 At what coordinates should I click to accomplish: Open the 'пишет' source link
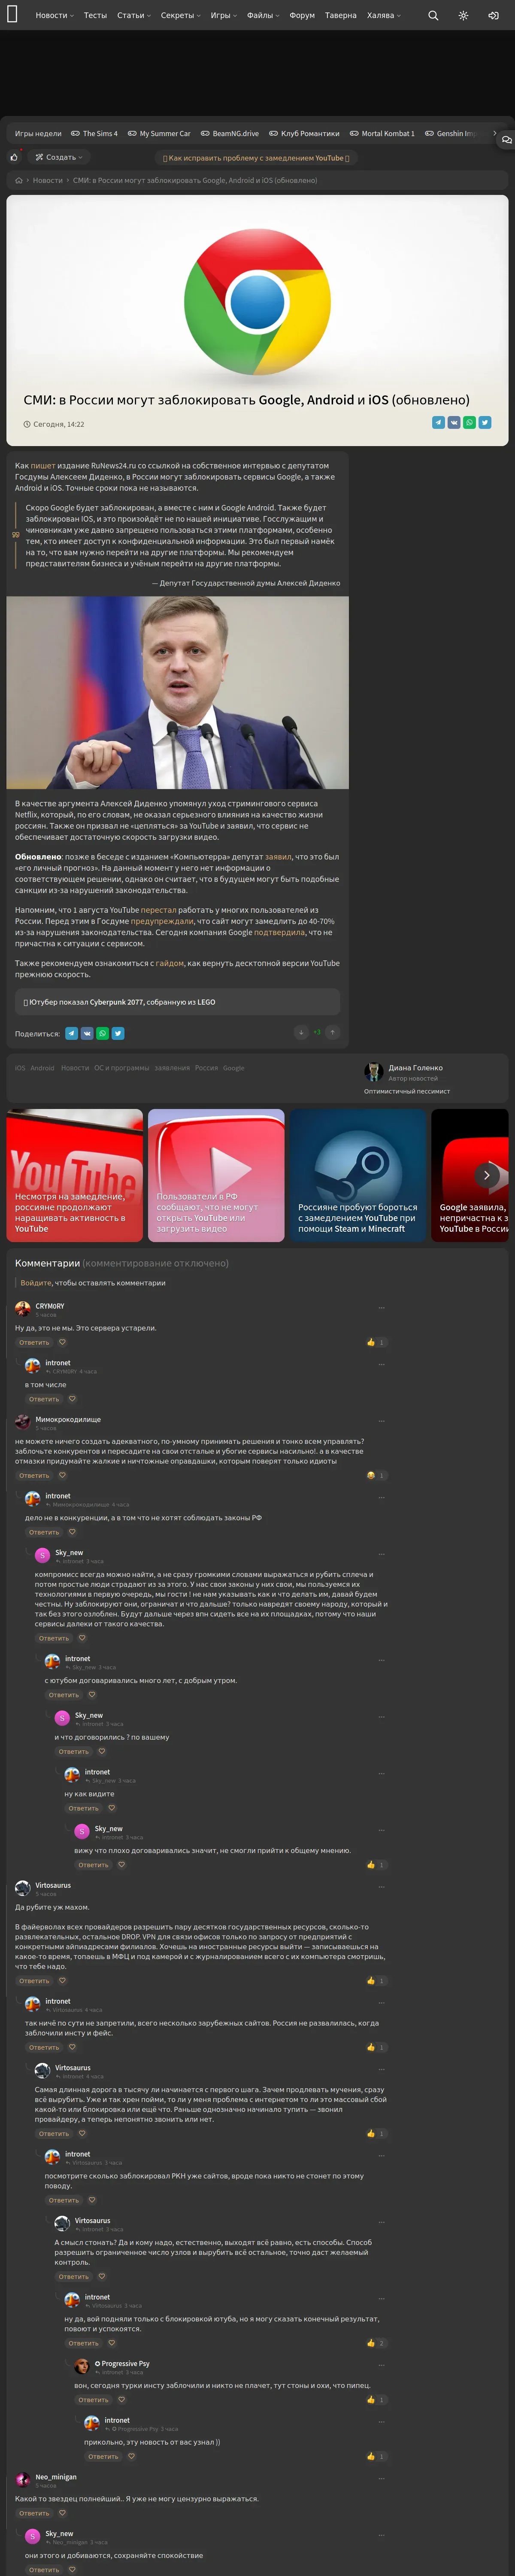43,466
